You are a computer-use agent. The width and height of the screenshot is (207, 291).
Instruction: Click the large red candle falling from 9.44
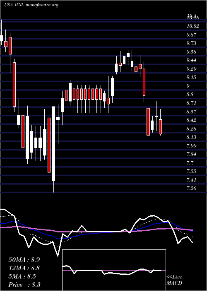tap(14, 84)
